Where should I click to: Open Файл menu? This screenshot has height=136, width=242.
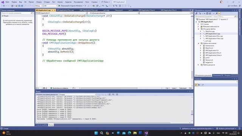pyautogui.click(x=7, y=2)
